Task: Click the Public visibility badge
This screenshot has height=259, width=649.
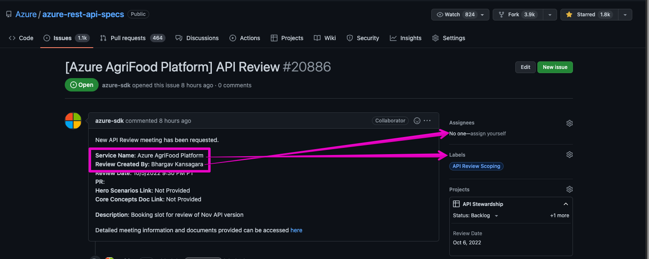Action: click(x=138, y=14)
